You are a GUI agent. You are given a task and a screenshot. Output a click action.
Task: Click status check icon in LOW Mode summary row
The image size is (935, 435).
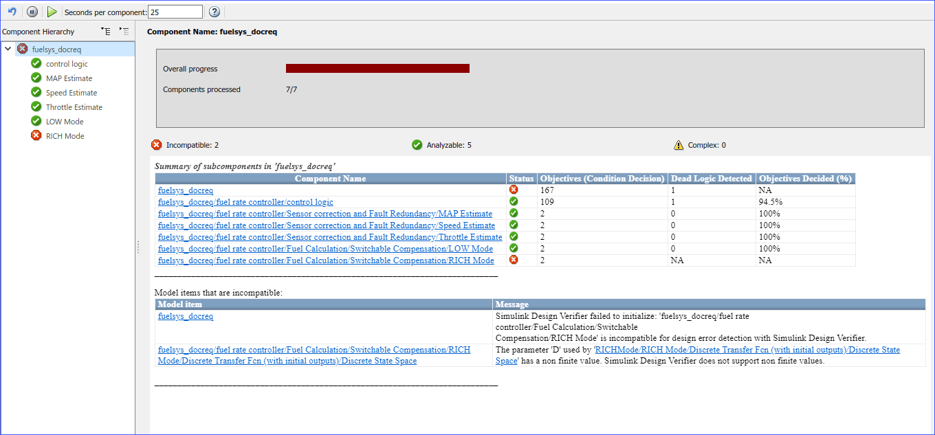[x=514, y=248]
